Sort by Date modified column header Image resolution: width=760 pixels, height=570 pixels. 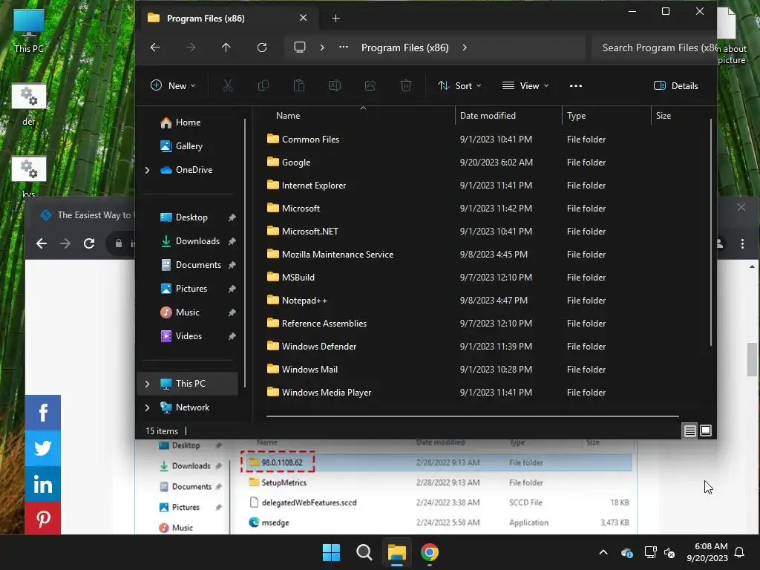pyautogui.click(x=488, y=116)
